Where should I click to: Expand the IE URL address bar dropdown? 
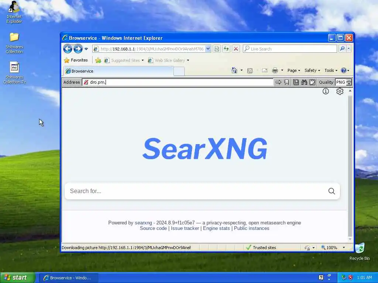pyautogui.click(x=208, y=49)
